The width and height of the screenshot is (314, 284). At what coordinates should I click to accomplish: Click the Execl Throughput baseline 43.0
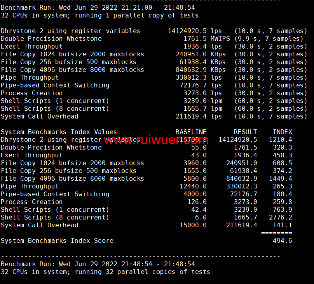(199, 155)
